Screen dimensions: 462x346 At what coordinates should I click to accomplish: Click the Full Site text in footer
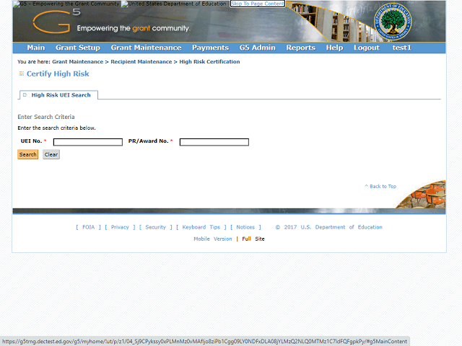pyautogui.click(x=253, y=239)
